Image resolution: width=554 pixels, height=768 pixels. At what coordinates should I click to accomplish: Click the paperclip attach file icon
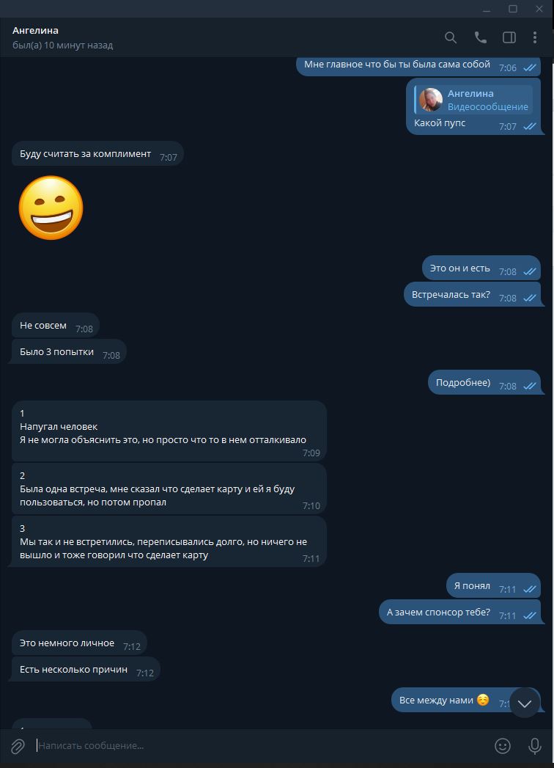[x=18, y=747]
